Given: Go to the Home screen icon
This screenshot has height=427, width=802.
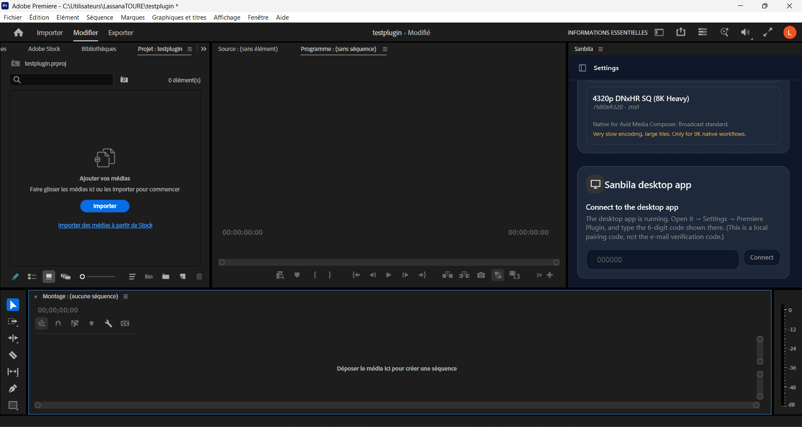Looking at the screenshot, I should coord(18,33).
